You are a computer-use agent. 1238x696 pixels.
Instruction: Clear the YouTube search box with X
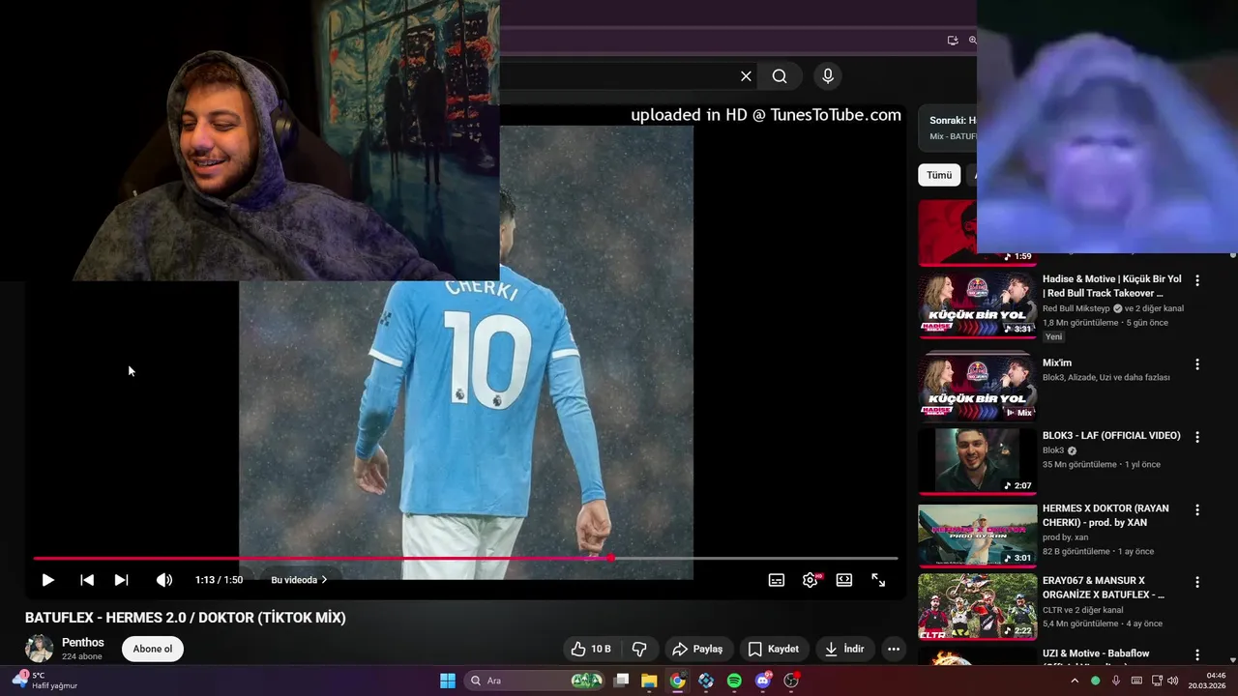click(746, 76)
